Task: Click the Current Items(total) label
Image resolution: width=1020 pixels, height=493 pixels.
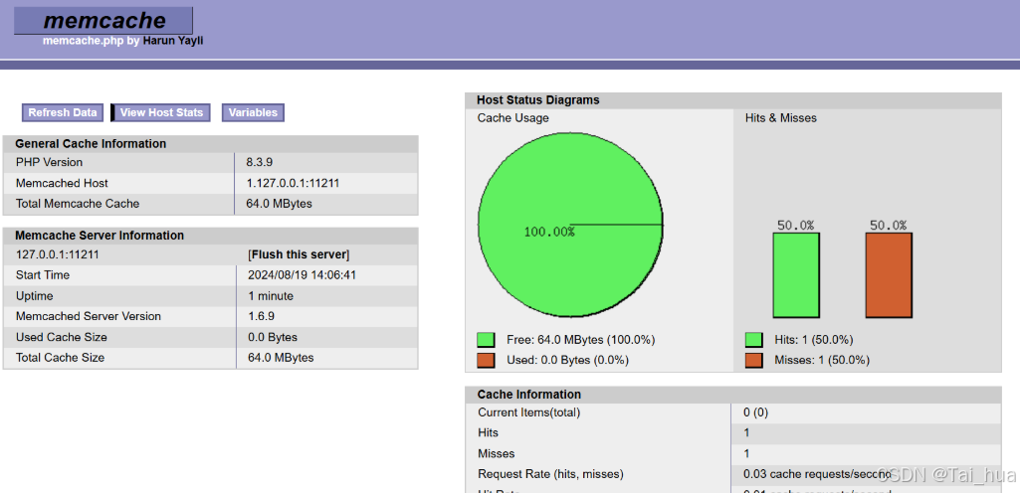Action: click(528, 412)
